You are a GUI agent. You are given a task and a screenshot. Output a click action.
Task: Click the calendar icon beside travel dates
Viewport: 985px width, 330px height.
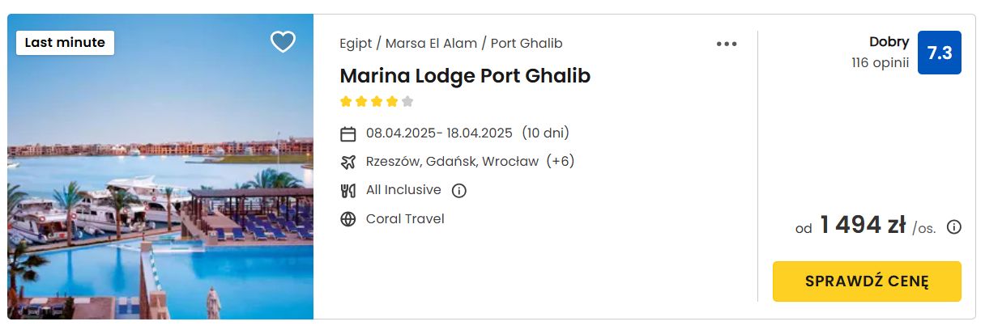(348, 133)
